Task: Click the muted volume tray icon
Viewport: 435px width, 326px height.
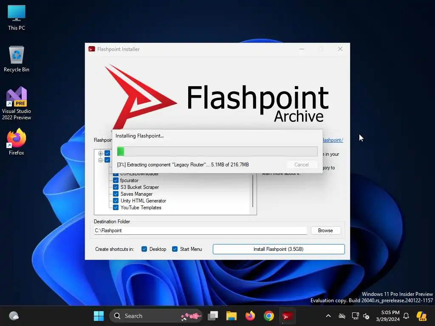Action: [x=366, y=316]
